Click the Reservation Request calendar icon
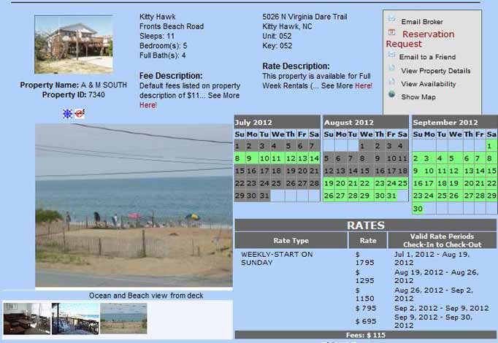Image resolution: width=498 pixels, height=343 pixels. coord(392,33)
